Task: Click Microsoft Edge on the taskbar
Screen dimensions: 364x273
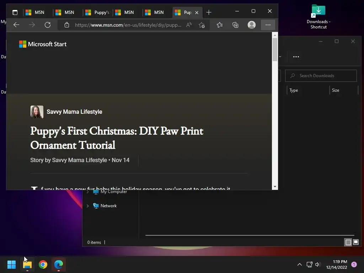Action: pyautogui.click(x=59, y=264)
